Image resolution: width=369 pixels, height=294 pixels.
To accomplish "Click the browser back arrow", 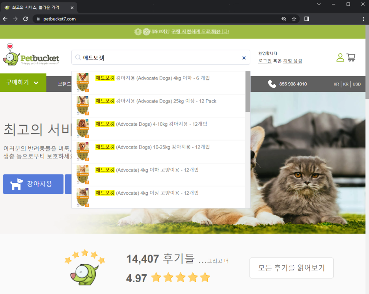I will (5, 19).
